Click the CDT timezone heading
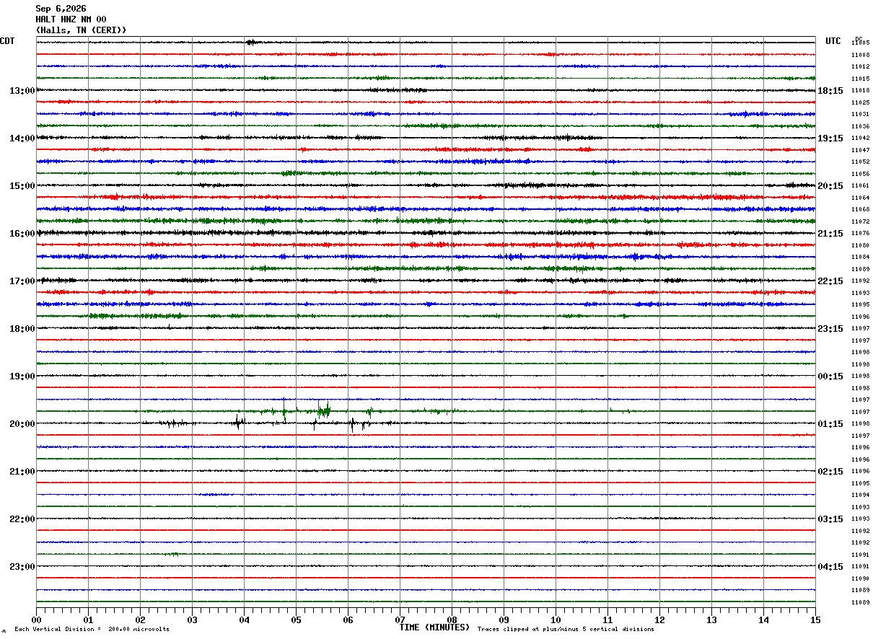Screen dimensions: 873x639 coord(7,41)
